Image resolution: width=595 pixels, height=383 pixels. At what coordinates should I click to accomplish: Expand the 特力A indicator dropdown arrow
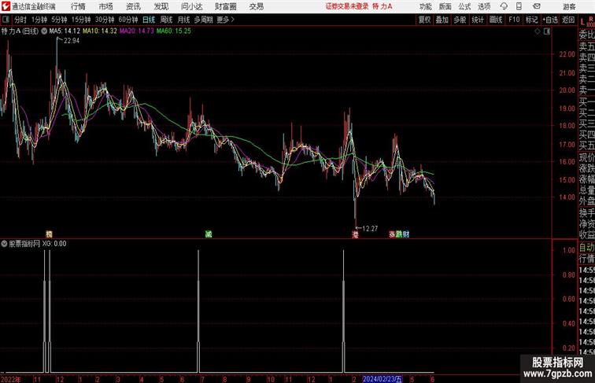(44, 31)
